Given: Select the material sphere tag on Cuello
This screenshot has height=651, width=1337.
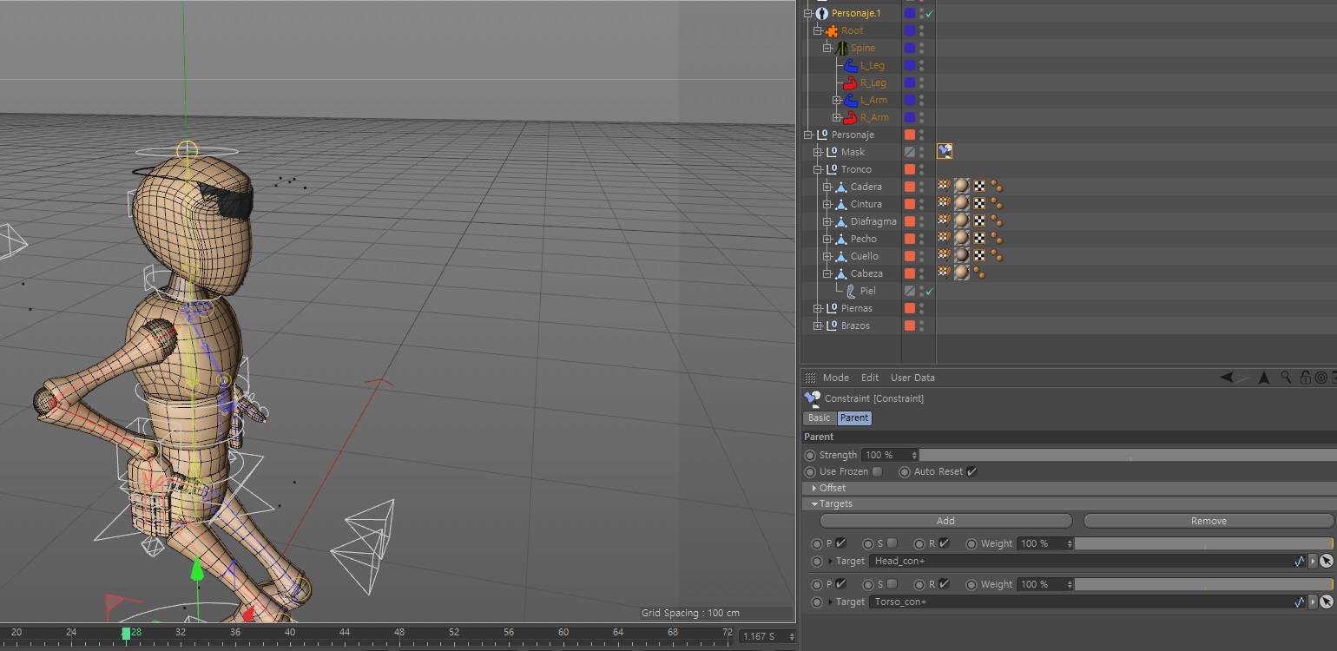Looking at the screenshot, I should click(961, 255).
